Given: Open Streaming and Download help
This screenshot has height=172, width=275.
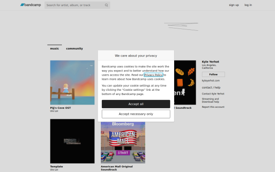Looking at the screenshot, I should pos(210,100).
